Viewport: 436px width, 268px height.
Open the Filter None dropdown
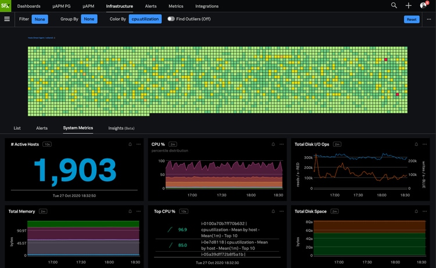[x=40, y=19]
